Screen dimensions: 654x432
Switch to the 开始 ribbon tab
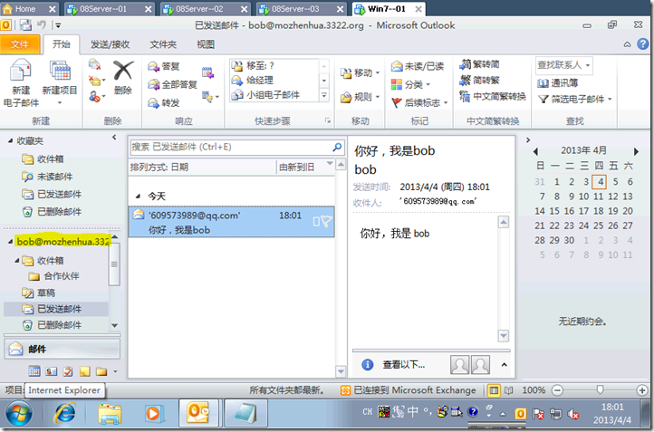click(62, 44)
